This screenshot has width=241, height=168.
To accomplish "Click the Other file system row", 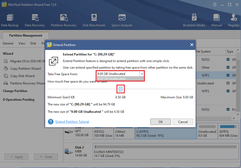I will point(216,67).
